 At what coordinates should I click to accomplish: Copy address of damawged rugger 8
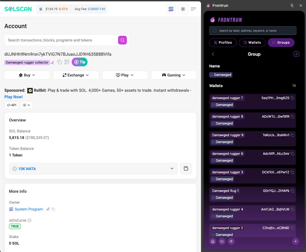coord(292,117)
